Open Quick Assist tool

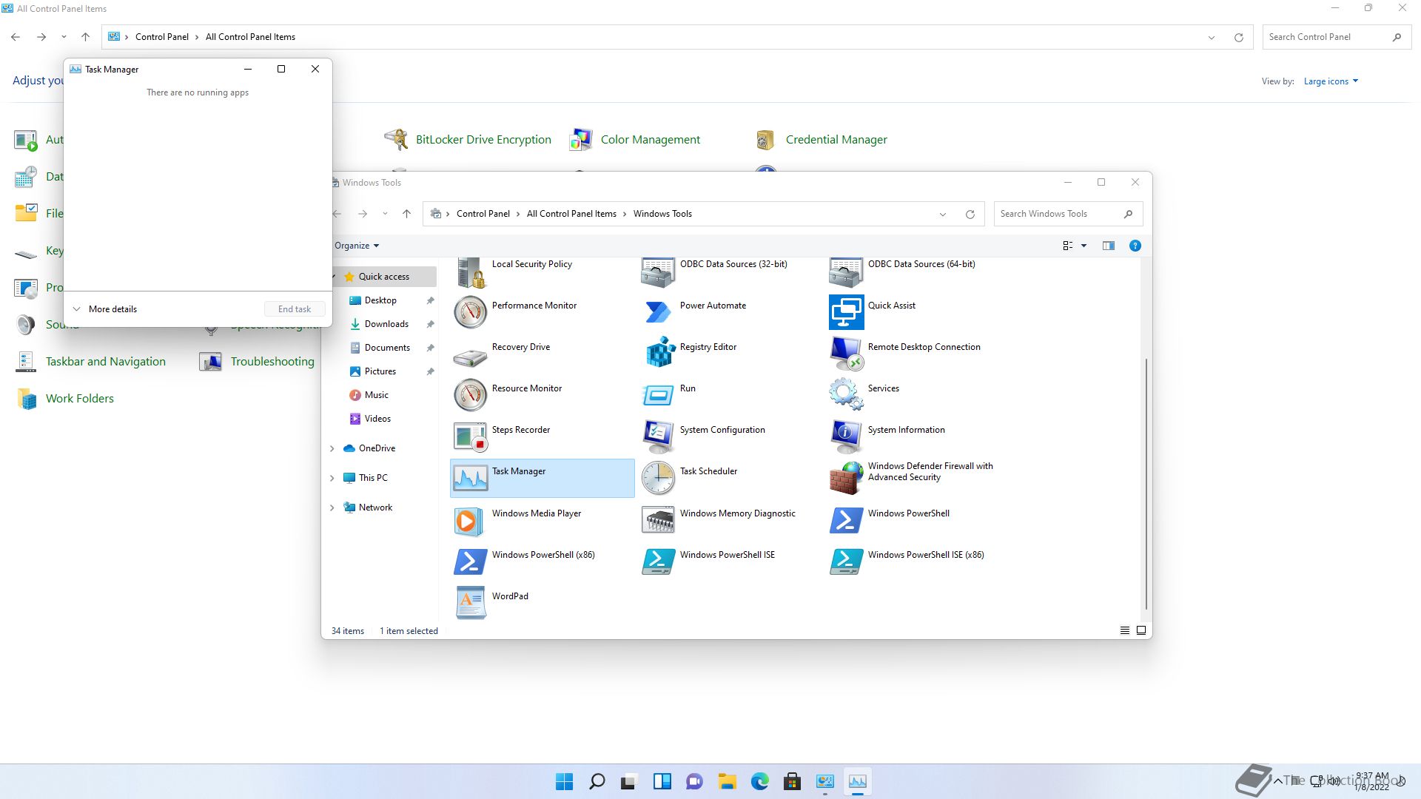tap(846, 311)
